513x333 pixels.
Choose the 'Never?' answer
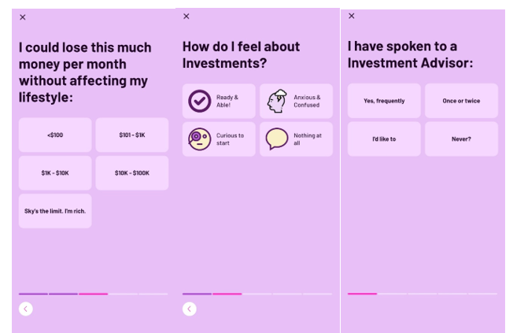pyautogui.click(x=461, y=139)
